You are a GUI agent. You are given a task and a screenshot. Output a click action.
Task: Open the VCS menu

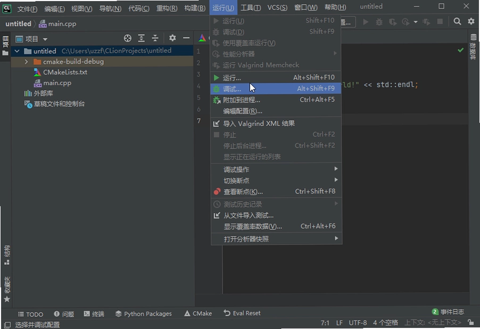(x=277, y=7)
